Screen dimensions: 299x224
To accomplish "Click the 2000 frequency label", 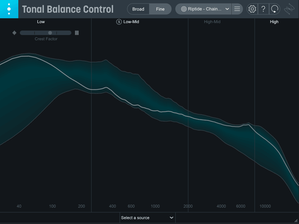I will [x=188, y=206].
